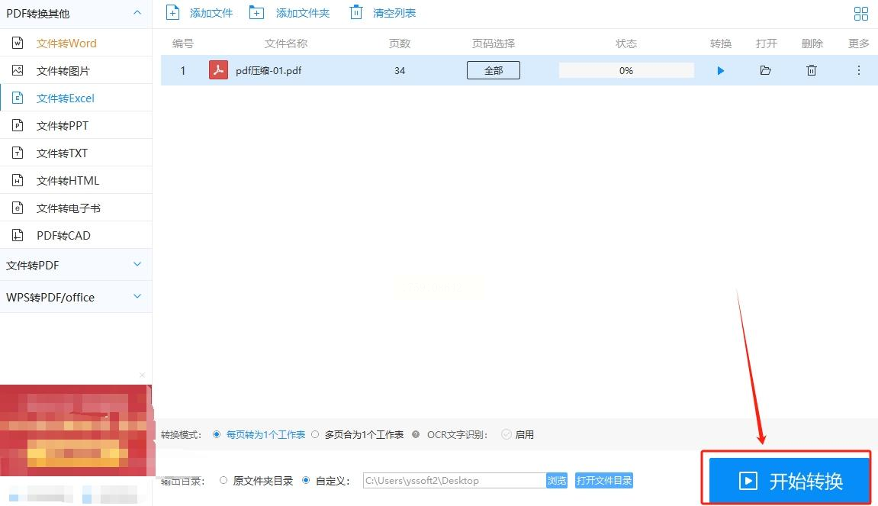Click the play icon to convert pdf压缩-01.pdf

721,71
